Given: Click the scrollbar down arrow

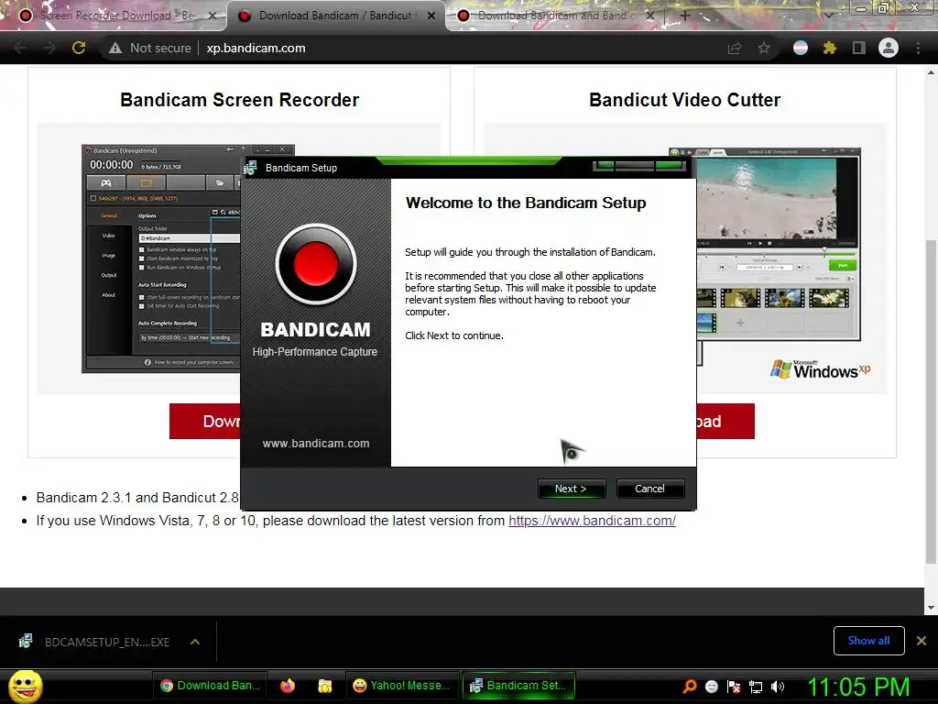Looking at the screenshot, I should tap(931, 608).
